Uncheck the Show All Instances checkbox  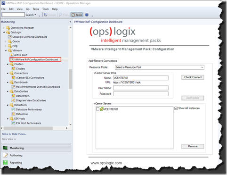(176, 108)
